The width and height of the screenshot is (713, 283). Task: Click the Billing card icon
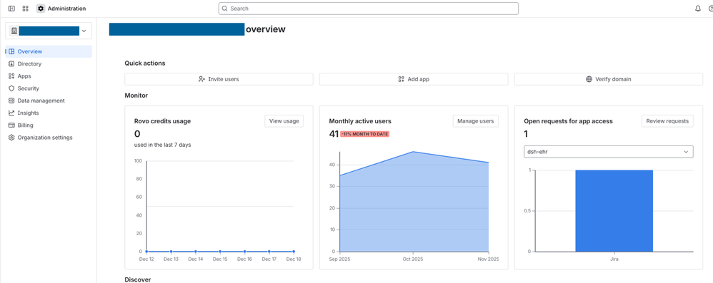coord(12,125)
